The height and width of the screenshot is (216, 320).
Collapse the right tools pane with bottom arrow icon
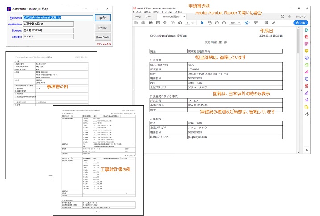307,150
